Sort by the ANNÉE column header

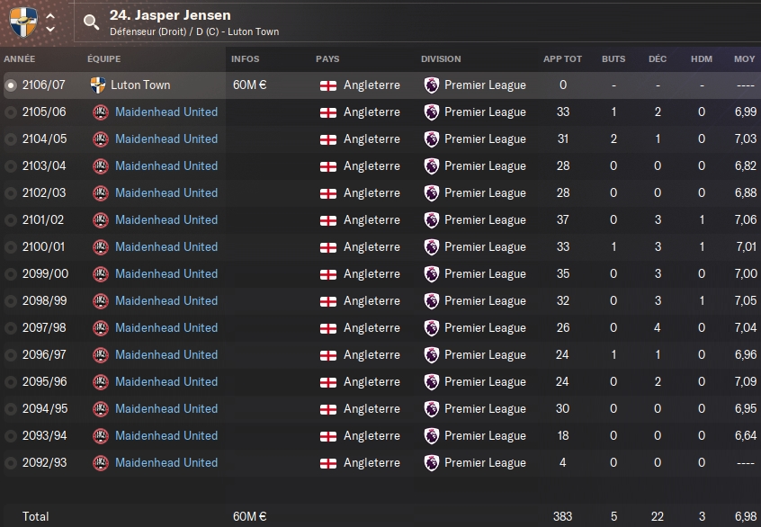point(20,58)
